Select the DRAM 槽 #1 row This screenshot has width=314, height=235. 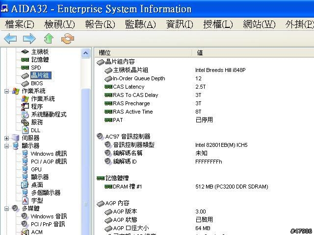tap(204, 187)
